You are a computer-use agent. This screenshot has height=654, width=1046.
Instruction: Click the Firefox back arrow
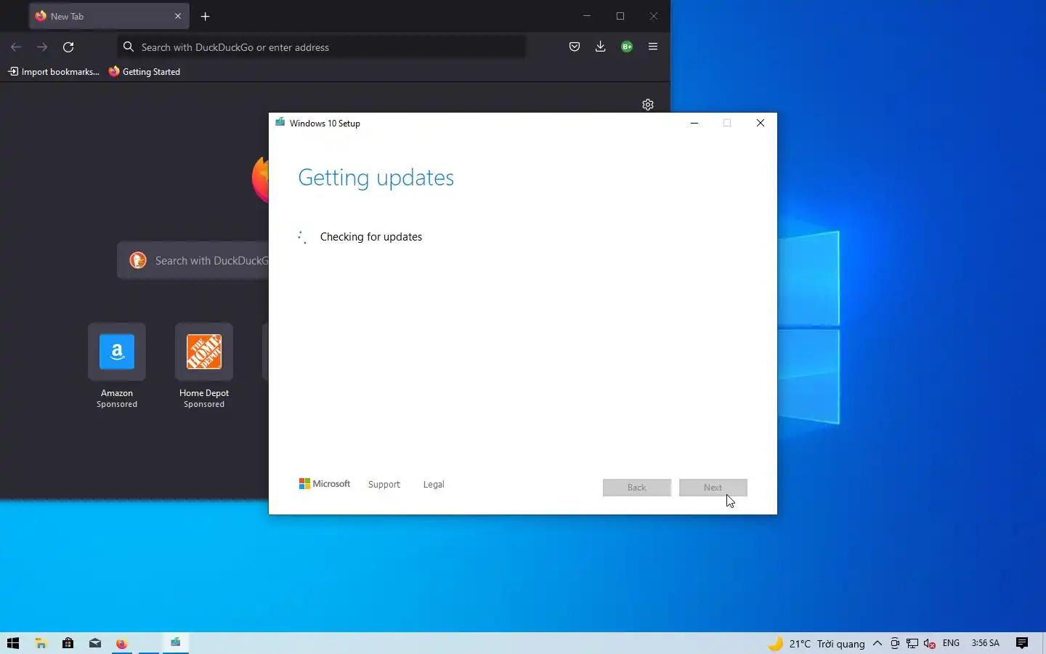click(16, 47)
